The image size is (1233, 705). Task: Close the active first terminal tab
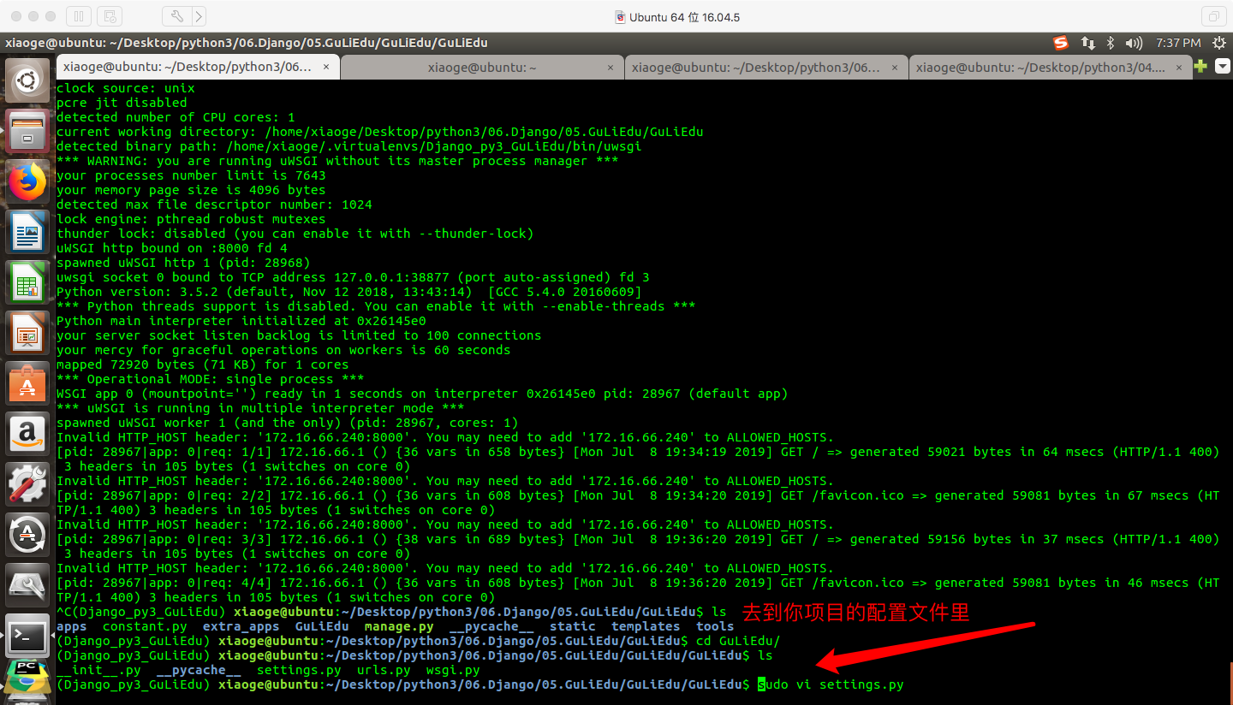point(325,68)
